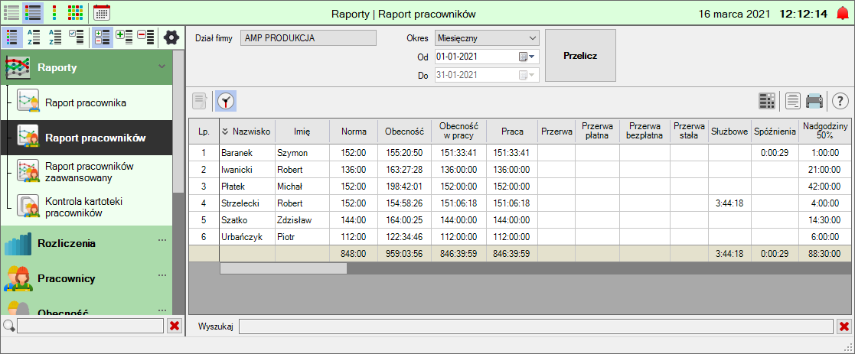Select the Strzelecki cell
The image size is (855, 354).
point(247,203)
